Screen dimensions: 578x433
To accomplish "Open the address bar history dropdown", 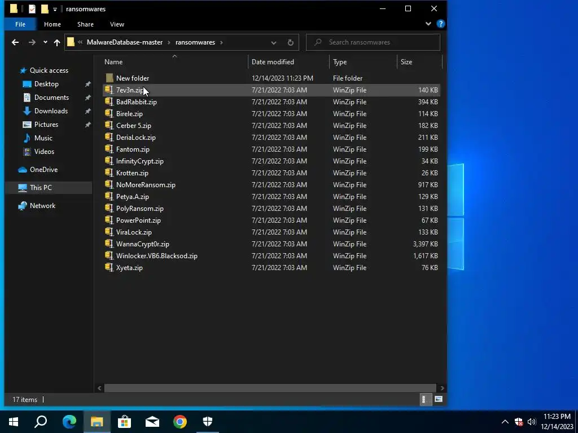I will click(x=274, y=43).
